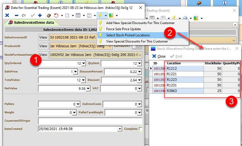This screenshot has width=242, height=146.
Task: Click the form layout icon in Data toolbar
Action: point(89,15)
